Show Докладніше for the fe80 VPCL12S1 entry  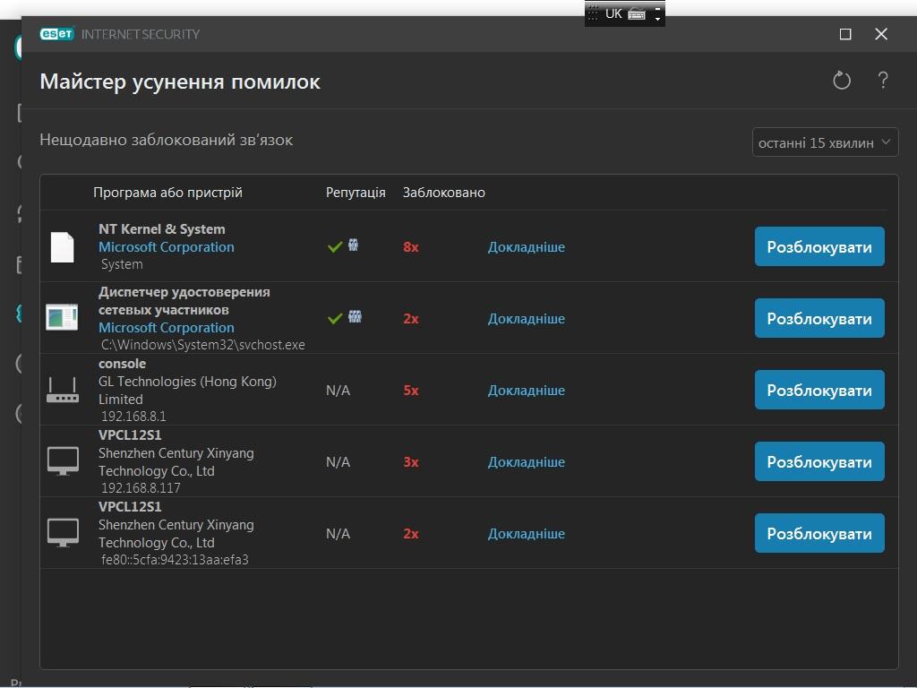click(526, 534)
